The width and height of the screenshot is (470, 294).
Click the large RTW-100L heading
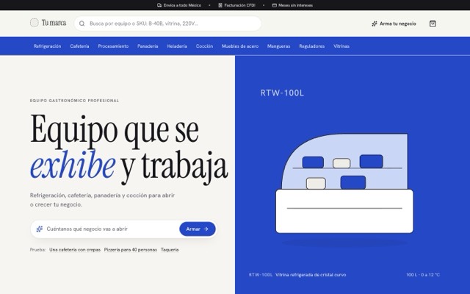coord(282,93)
